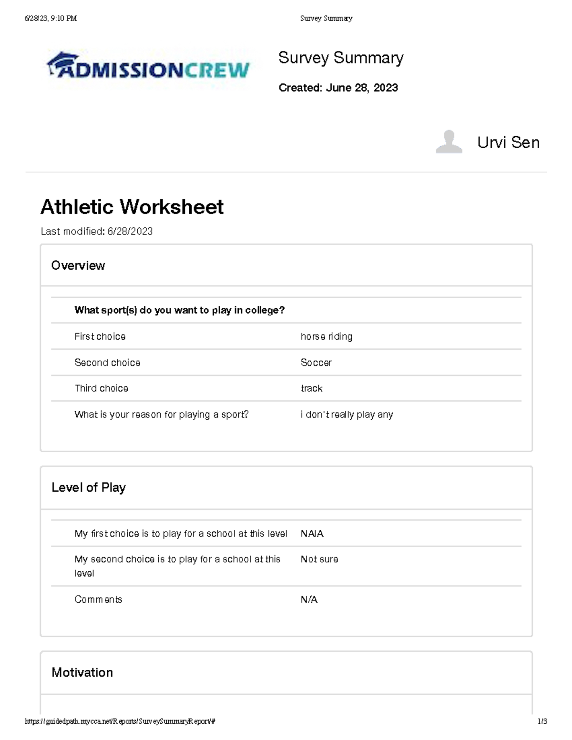
Task: Click the Created June 28, 2023 date
Action: point(338,88)
